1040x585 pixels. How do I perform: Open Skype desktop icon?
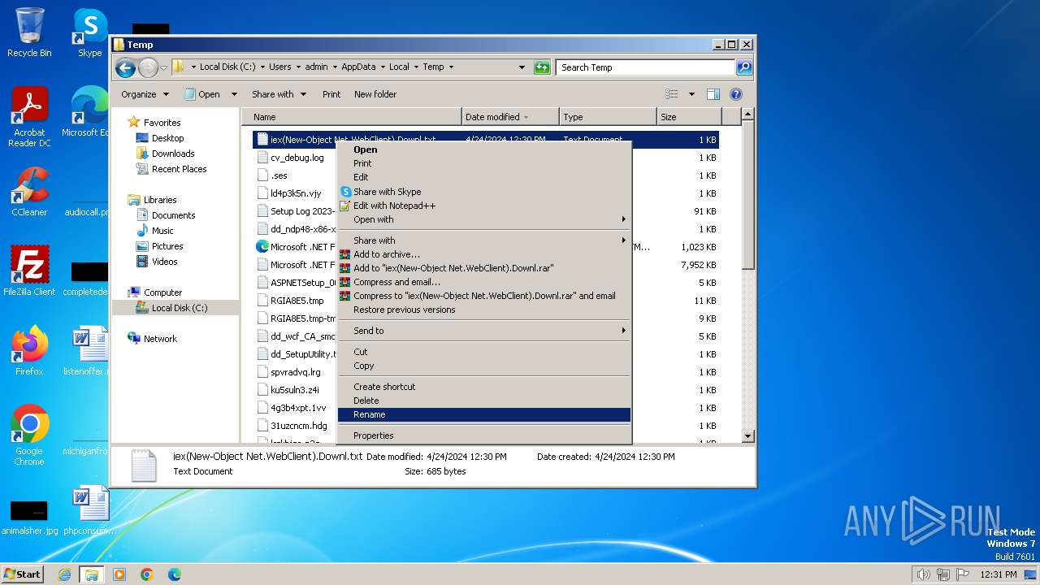coord(89,32)
